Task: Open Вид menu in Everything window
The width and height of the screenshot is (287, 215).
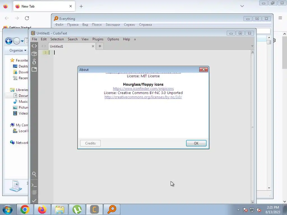Action: point(85,25)
